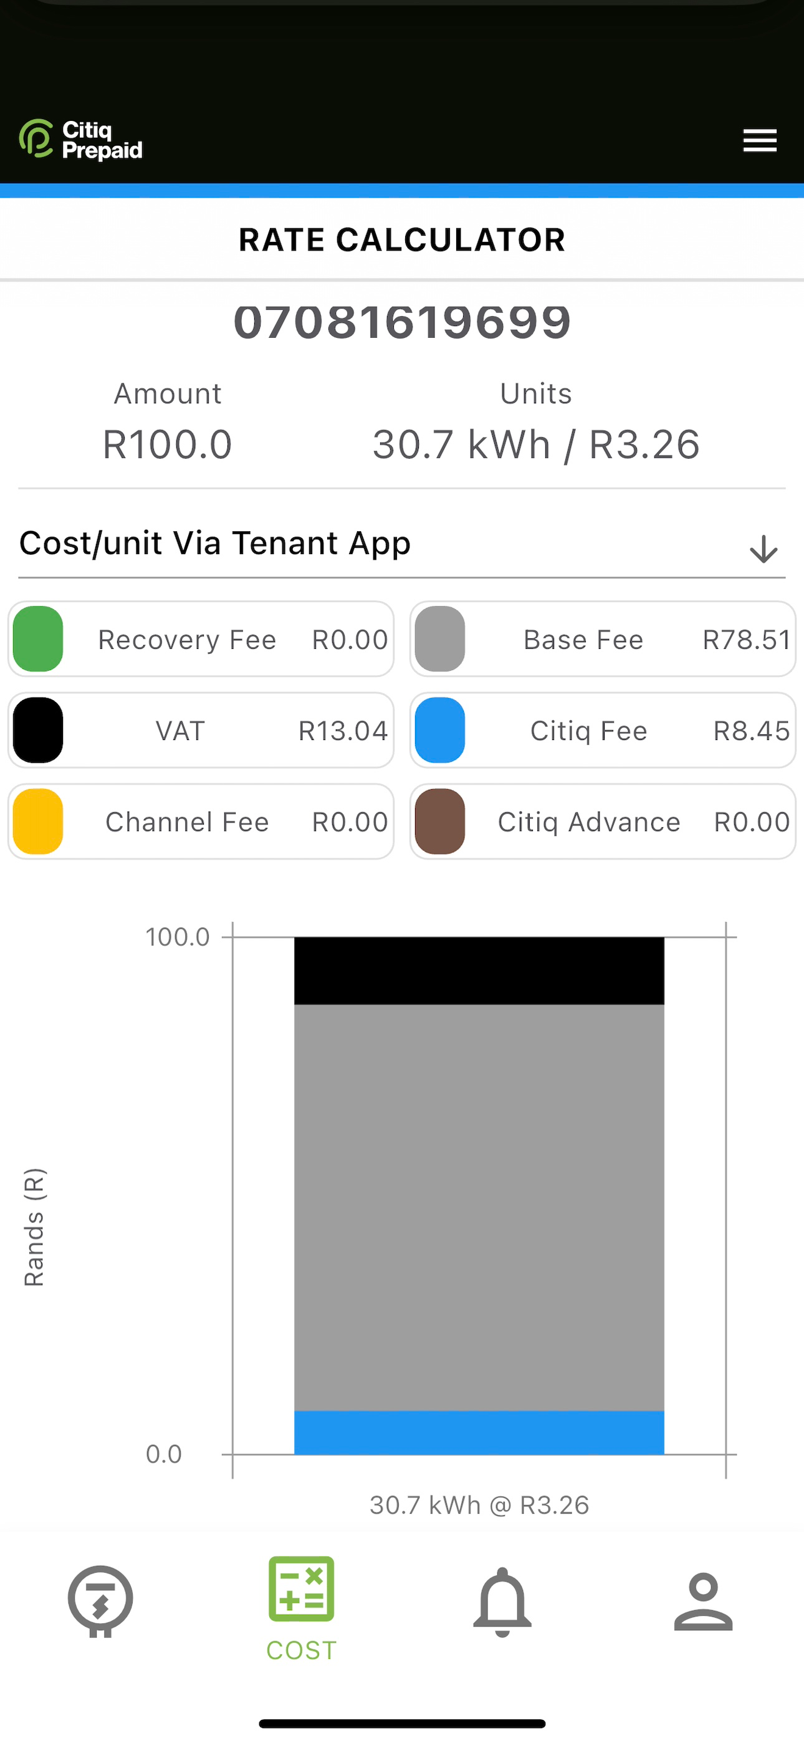Screen dimensions: 804x1743
Task: Tap meter number 07081619699
Action: tap(402, 322)
